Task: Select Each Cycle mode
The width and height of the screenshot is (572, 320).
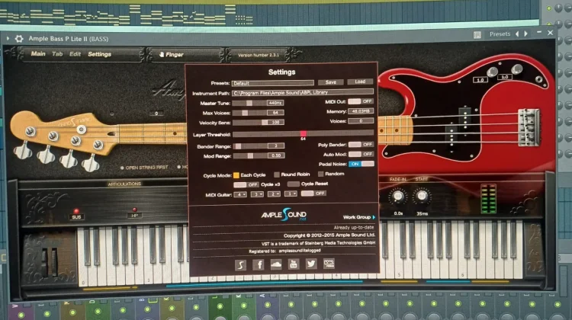Action: pos(236,175)
